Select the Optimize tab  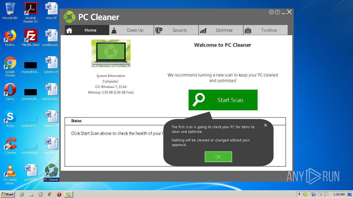click(221, 30)
